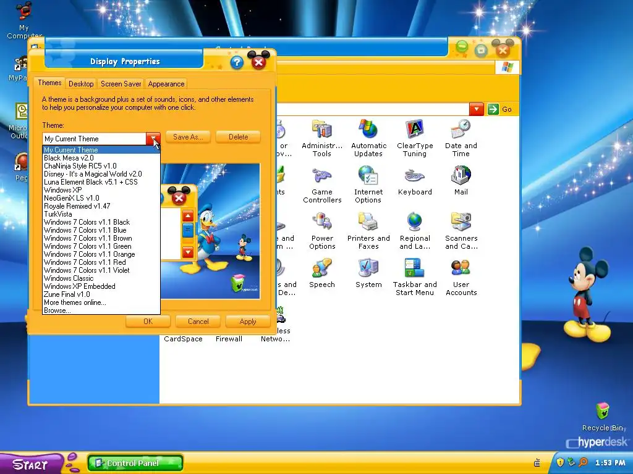This screenshot has width=633, height=474.
Task: Click the Save As... button
Action: (x=188, y=137)
